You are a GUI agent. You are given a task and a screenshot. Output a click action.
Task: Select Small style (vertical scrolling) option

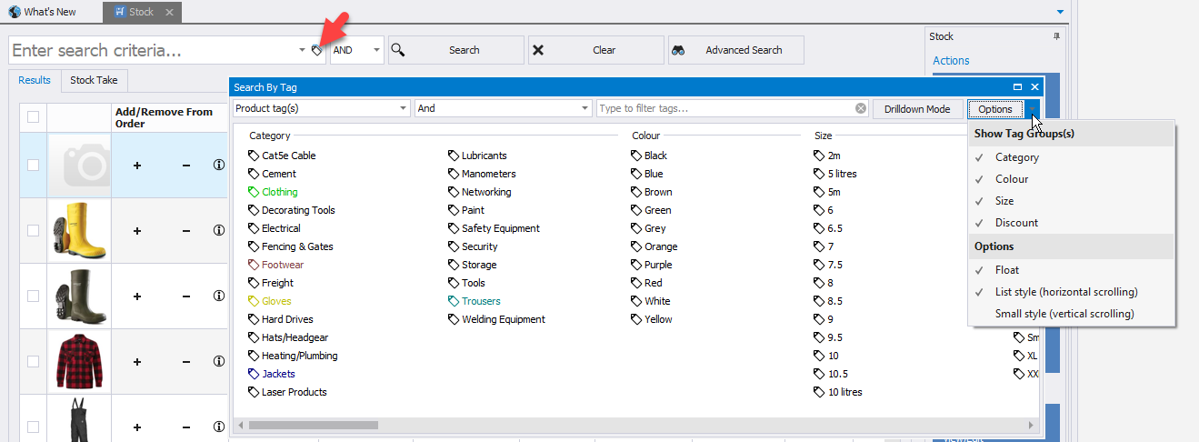coord(1064,314)
